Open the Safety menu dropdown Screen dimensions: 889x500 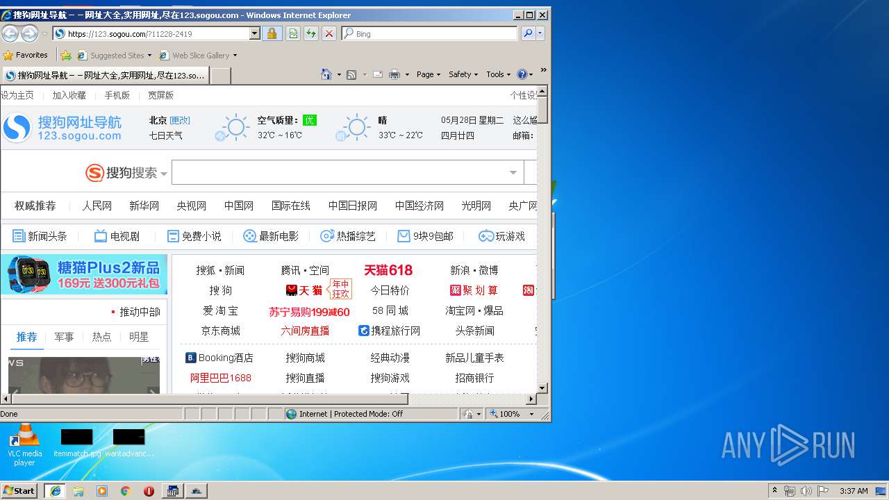click(463, 74)
